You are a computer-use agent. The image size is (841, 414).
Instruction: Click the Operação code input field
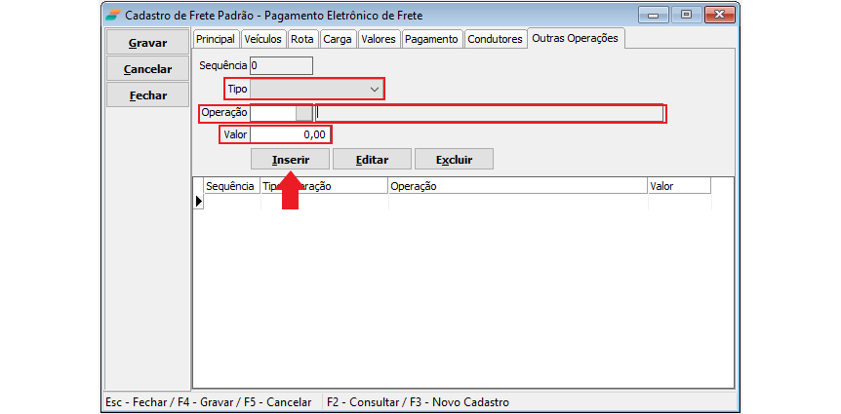[273, 113]
